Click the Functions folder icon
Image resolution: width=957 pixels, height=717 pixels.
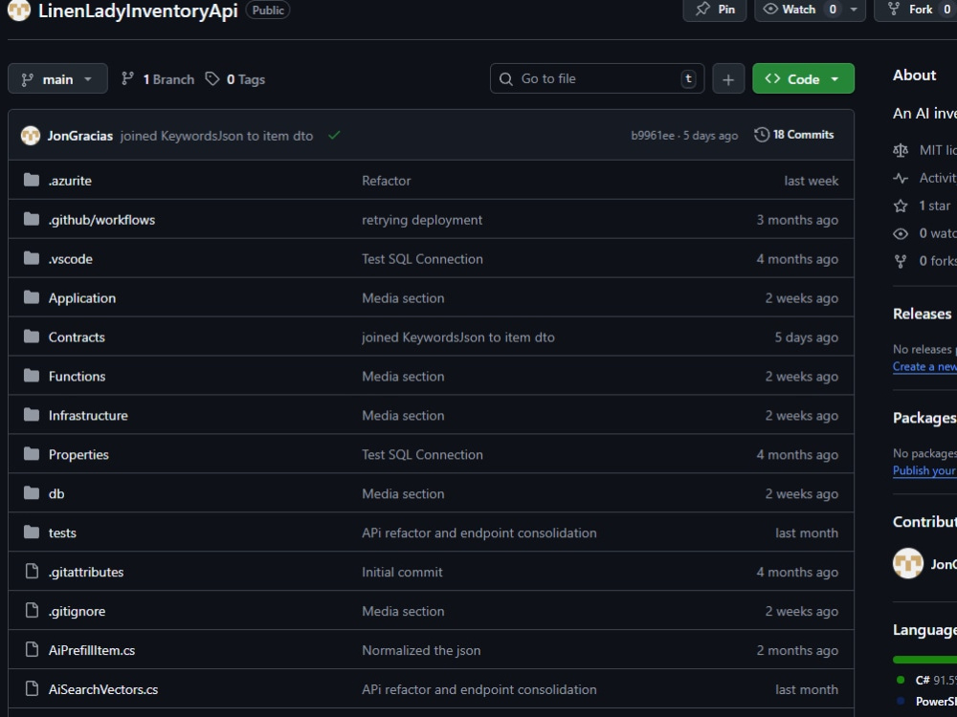click(32, 375)
